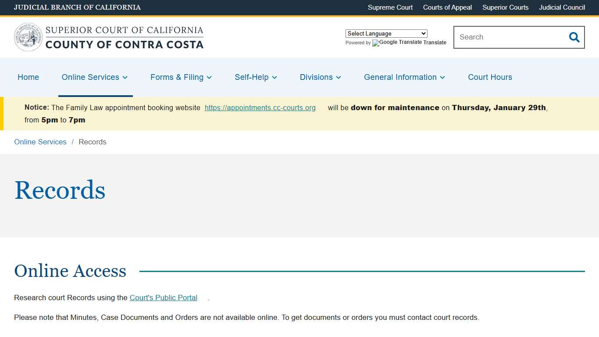The image size is (599, 337).
Task: Expand the Self-Help chevron arrow
Action: pyautogui.click(x=275, y=77)
